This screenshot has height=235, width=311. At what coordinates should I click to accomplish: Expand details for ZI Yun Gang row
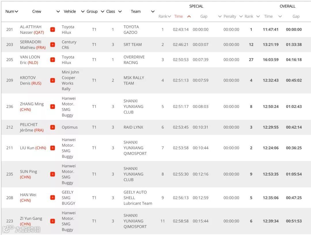(x=53, y=221)
